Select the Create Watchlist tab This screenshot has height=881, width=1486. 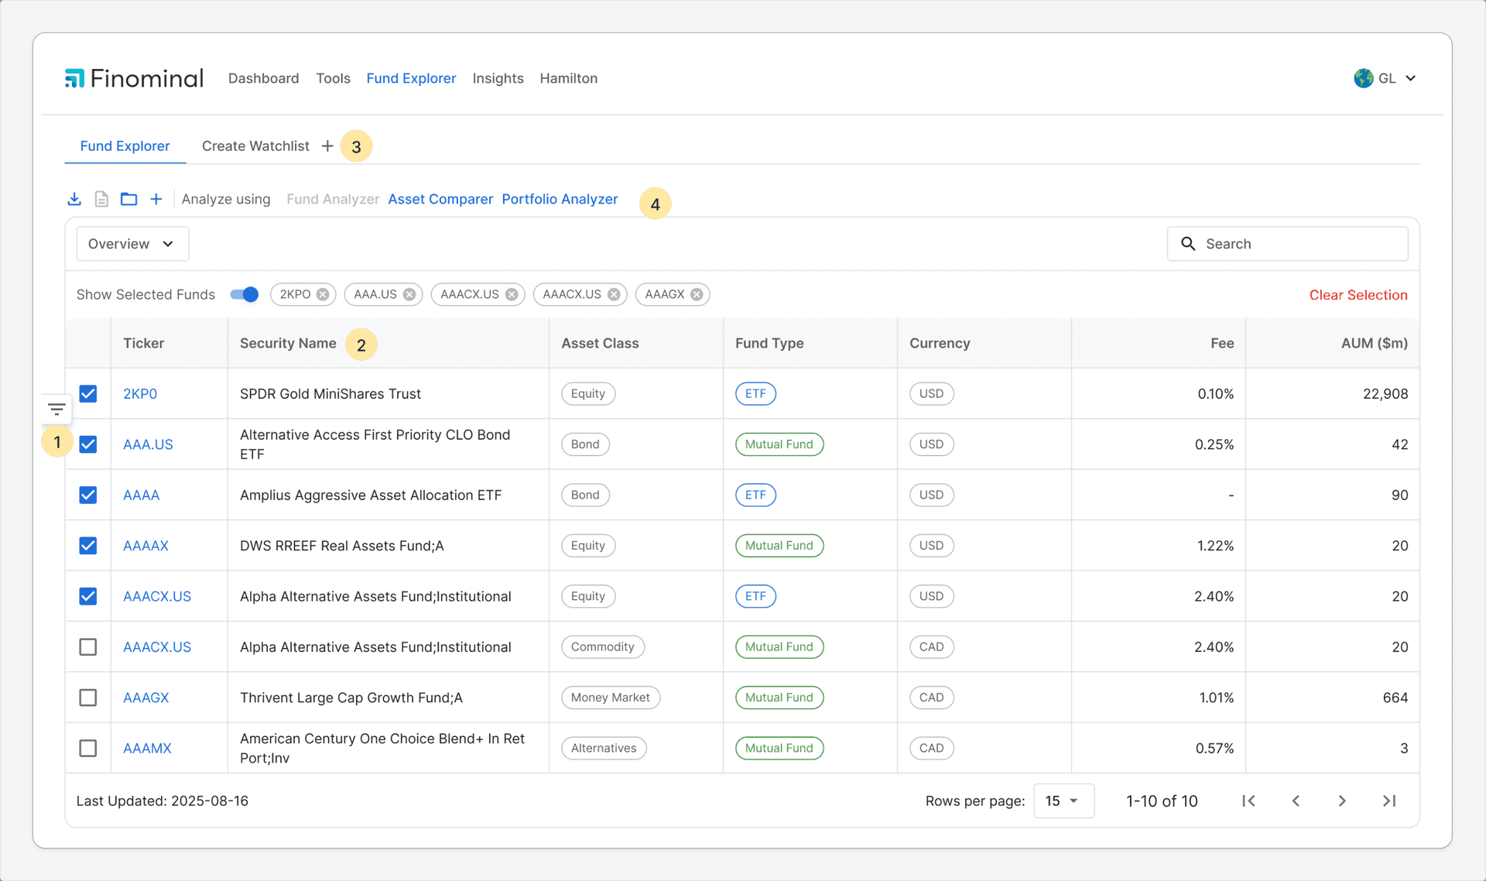[255, 146]
